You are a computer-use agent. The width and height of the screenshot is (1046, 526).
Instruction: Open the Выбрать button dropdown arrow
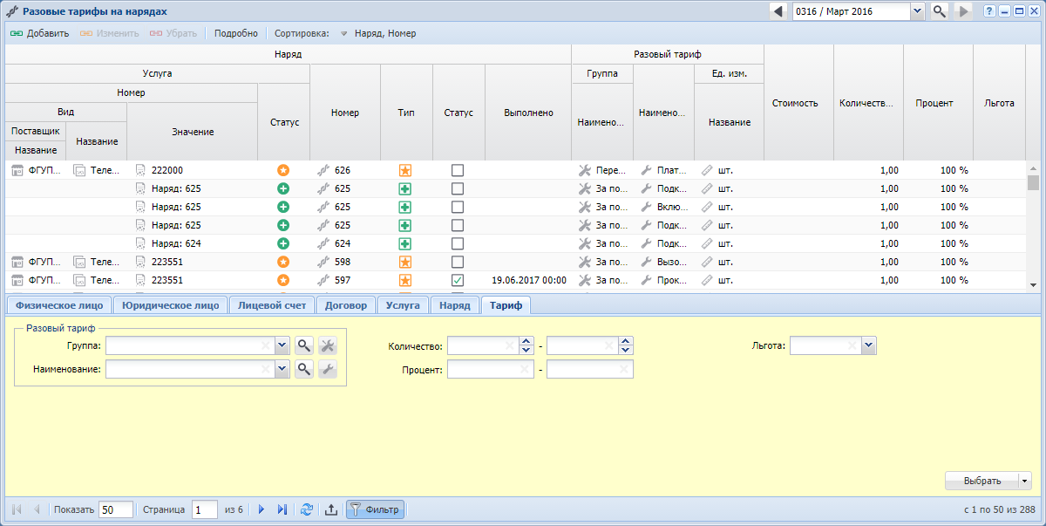[1025, 481]
